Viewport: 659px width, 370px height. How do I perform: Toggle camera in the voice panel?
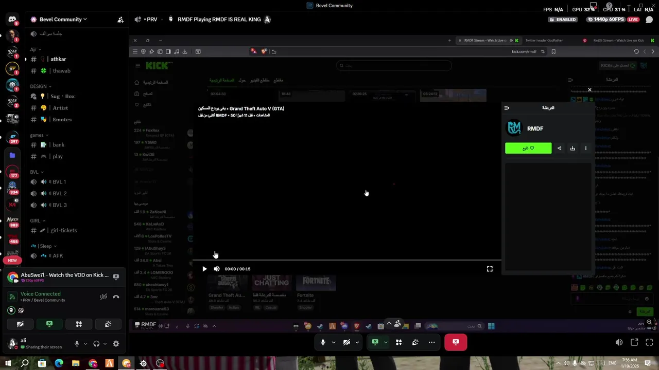pyautogui.click(x=20, y=324)
